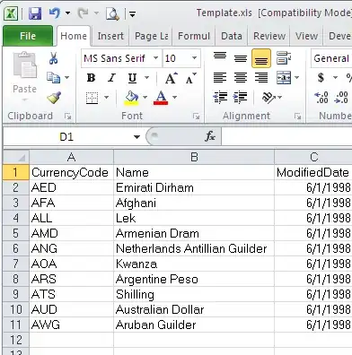Open the File tab
Image resolution: width=352 pixels, height=355 pixels.
pos(28,36)
